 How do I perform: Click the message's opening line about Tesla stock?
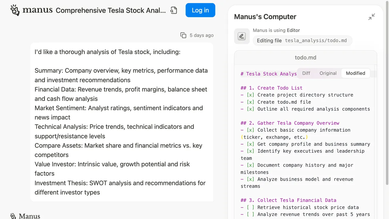click(108, 52)
